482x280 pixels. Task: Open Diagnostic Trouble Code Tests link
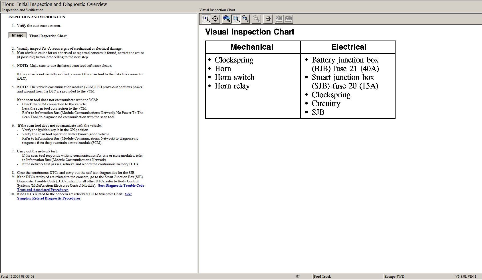121,186
